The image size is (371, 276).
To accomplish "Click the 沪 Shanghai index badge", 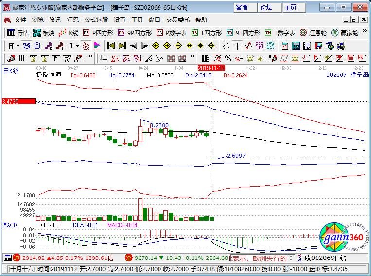I will point(17,258).
